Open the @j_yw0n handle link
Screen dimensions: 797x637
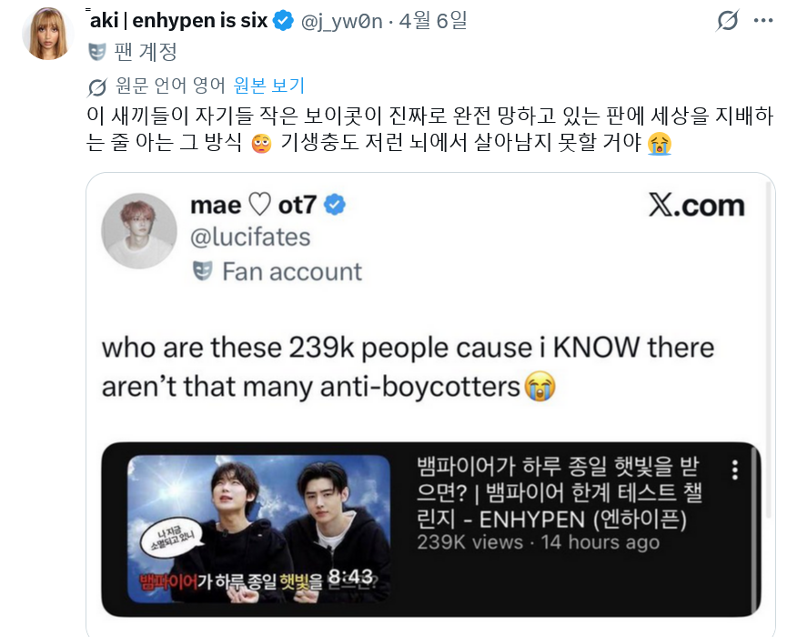pos(341,21)
